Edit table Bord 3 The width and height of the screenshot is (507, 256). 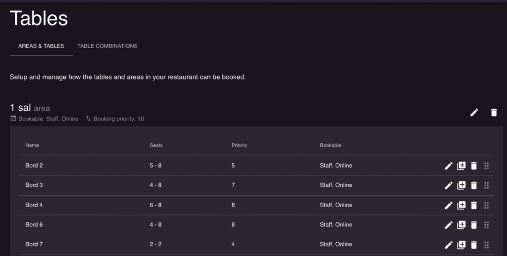449,185
